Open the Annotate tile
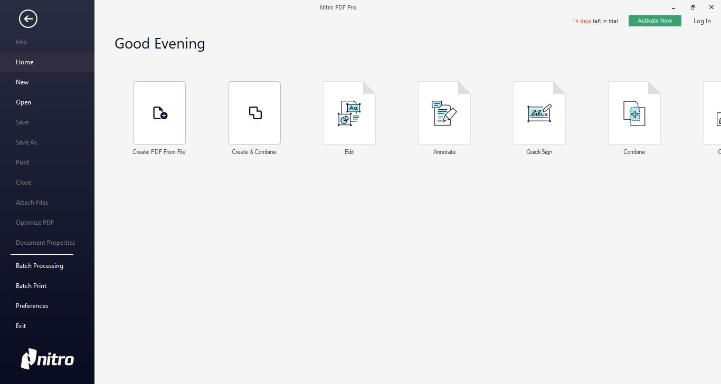The width and height of the screenshot is (721, 384). [x=444, y=113]
